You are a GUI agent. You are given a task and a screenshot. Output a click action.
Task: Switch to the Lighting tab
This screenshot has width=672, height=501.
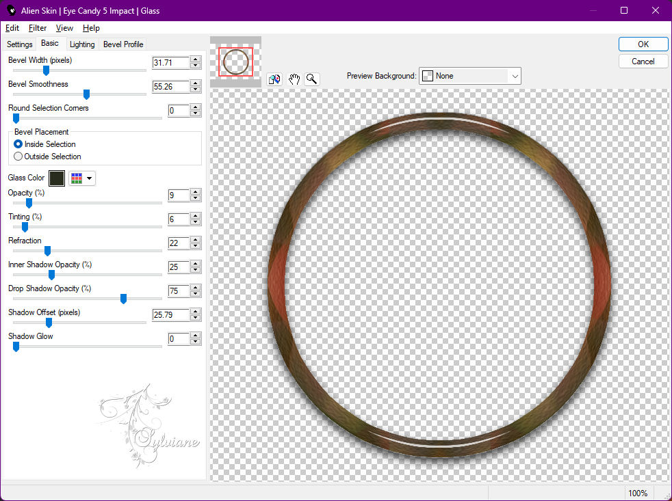82,44
